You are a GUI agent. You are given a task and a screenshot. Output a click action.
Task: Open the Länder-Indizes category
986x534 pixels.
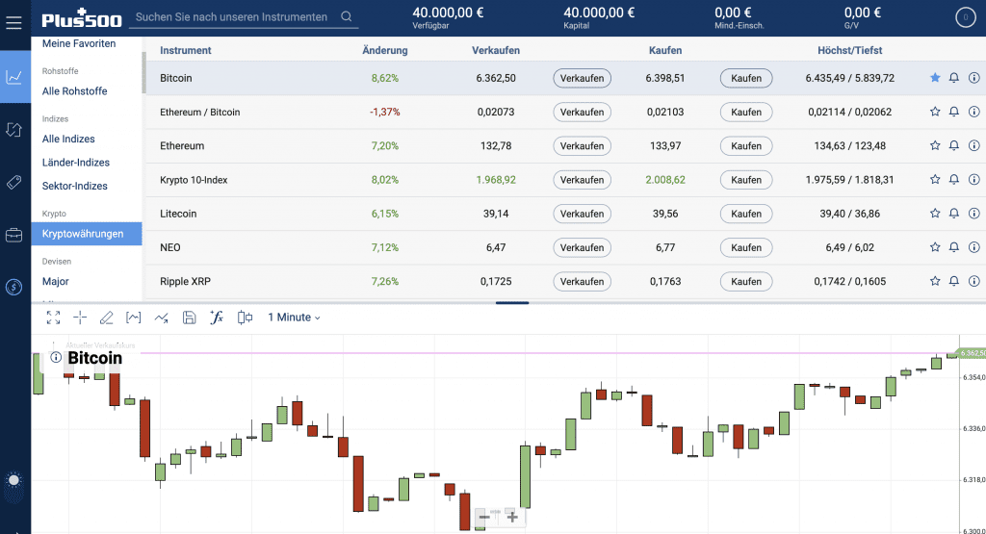[x=76, y=163]
